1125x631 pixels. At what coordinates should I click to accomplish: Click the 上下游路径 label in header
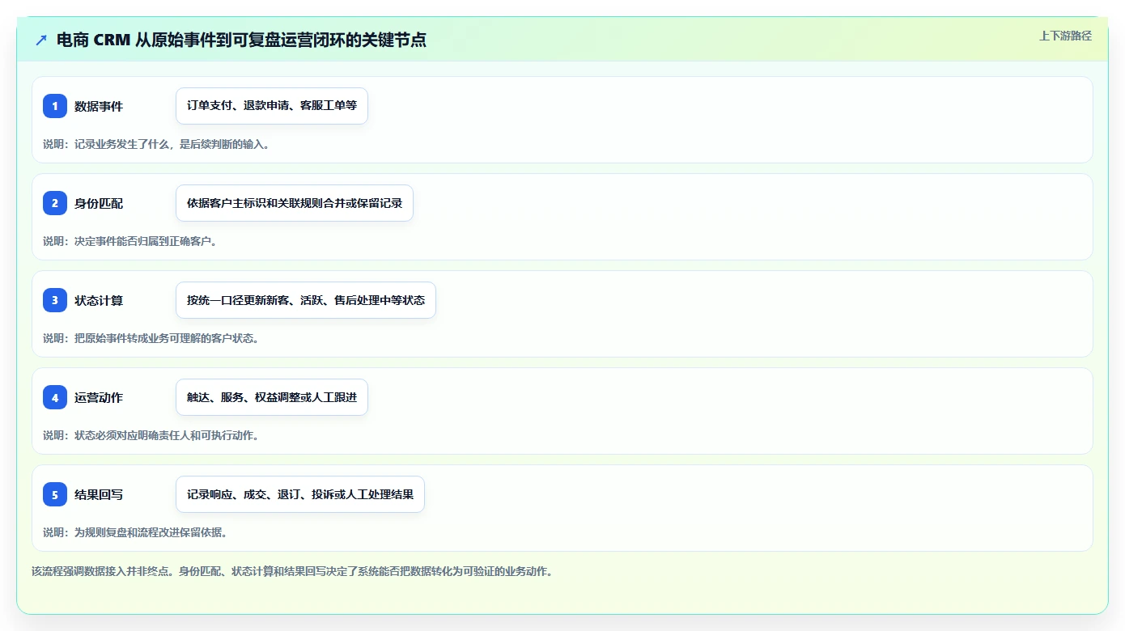pyautogui.click(x=1065, y=36)
